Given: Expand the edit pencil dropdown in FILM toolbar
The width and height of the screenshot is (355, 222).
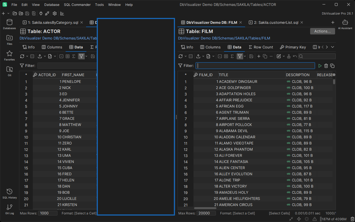Looking at the screenshot, I should click(284, 56).
